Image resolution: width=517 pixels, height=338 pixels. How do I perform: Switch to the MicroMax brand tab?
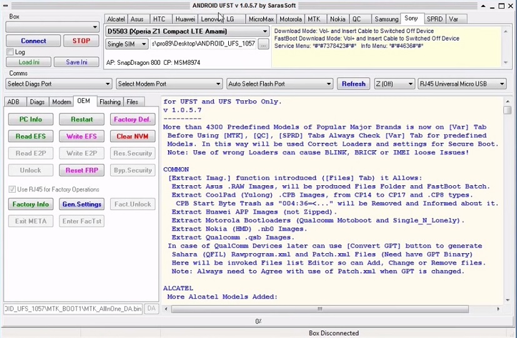click(261, 19)
